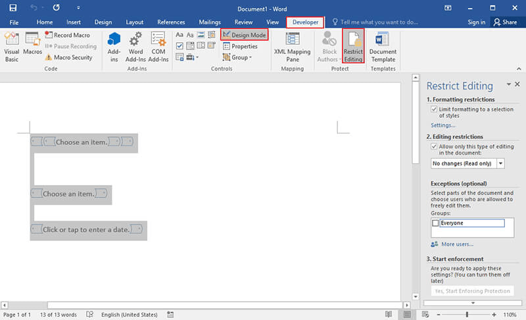
Task: Insert a Drop-Down List content control
Action: [201, 45]
